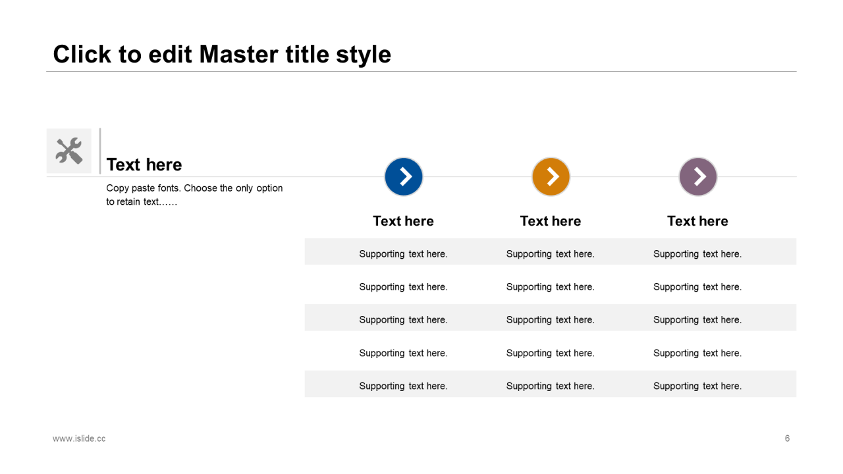Click third supporting text under the orange chevron column
Viewport: 843px width, 474px height.
tap(551, 320)
